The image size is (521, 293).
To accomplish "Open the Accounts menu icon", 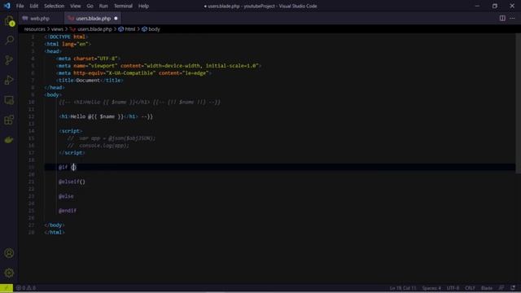I will [x=9, y=253].
